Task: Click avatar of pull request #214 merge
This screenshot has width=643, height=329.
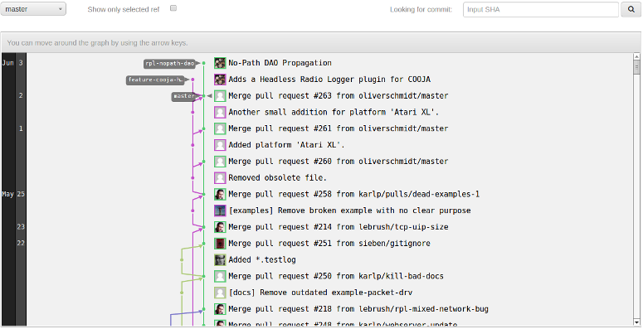Action: [x=220, y=227]
